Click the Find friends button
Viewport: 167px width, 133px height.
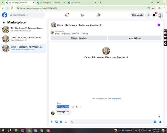(x=137, y=15)
